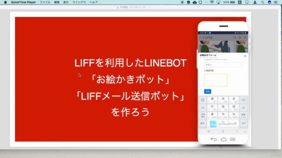Viewport: 282px width, 158px height.
Task: Click the 100% battery indicator
Action: [229, 2]
